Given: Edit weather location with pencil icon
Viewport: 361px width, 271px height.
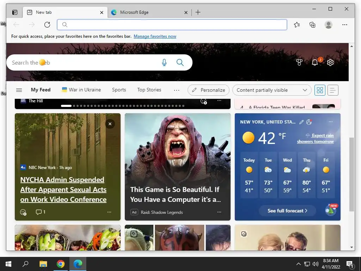Looking at the screenshot, I should pos(301,122).
